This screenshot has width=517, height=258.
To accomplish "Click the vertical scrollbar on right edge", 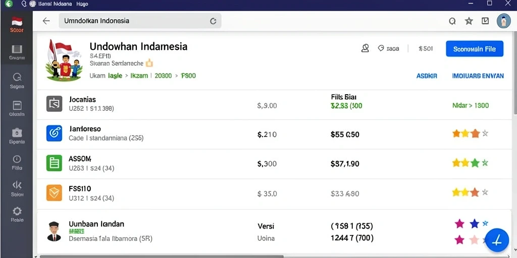I will coord(515,73).
